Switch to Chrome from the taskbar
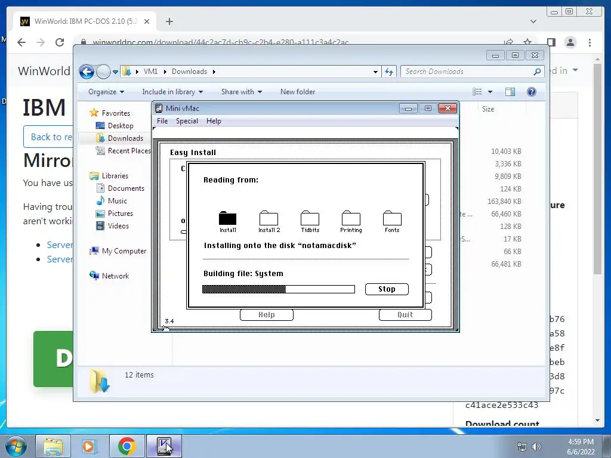The height and width of the screenshot is (458, 611). [126, 446]
